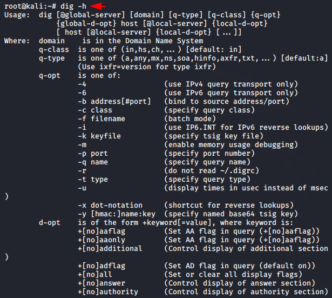Viewport: 332px width, 298px height.
Task: Click the root@kali prompt text
Action: coord(30,6)
